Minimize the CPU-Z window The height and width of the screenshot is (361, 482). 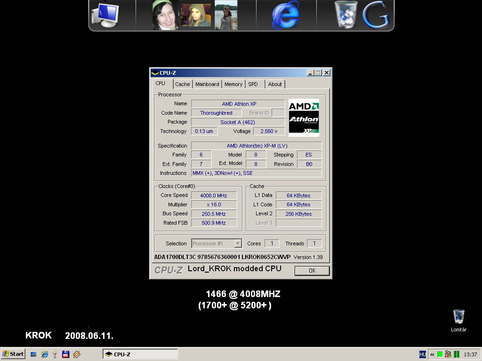[310, 73]
